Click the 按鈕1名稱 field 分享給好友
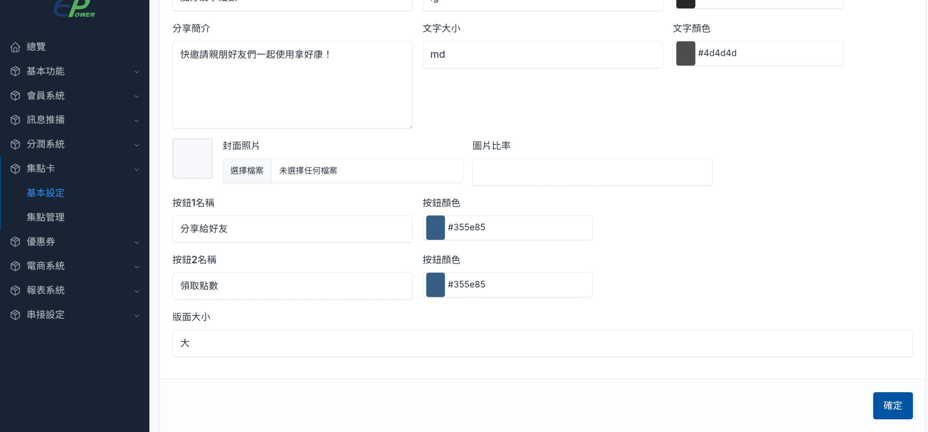The width and height of the screenshot is (928, 432). point(292,229)
